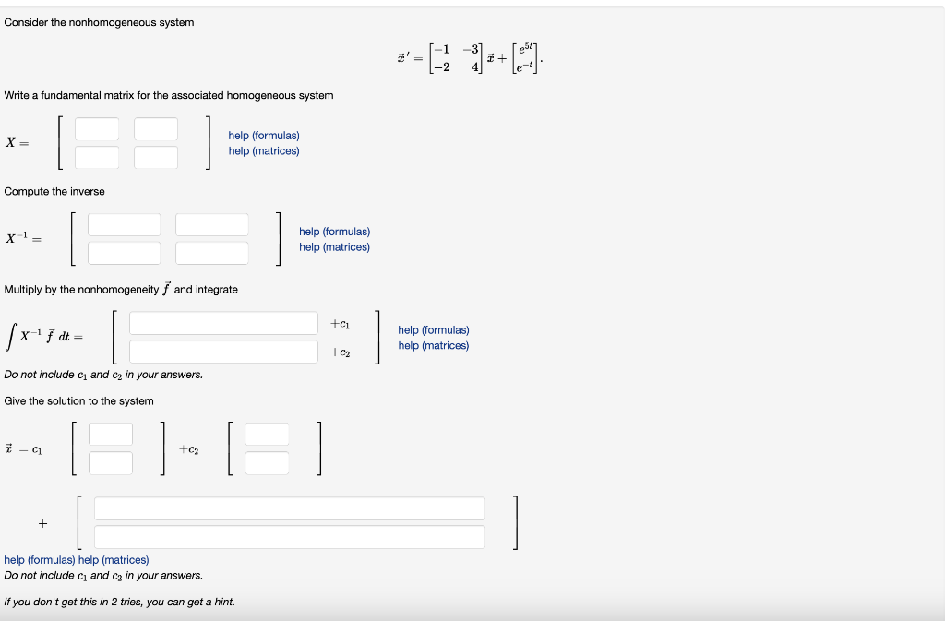Click the top particular solution answer box

click(x=291, y=508)
